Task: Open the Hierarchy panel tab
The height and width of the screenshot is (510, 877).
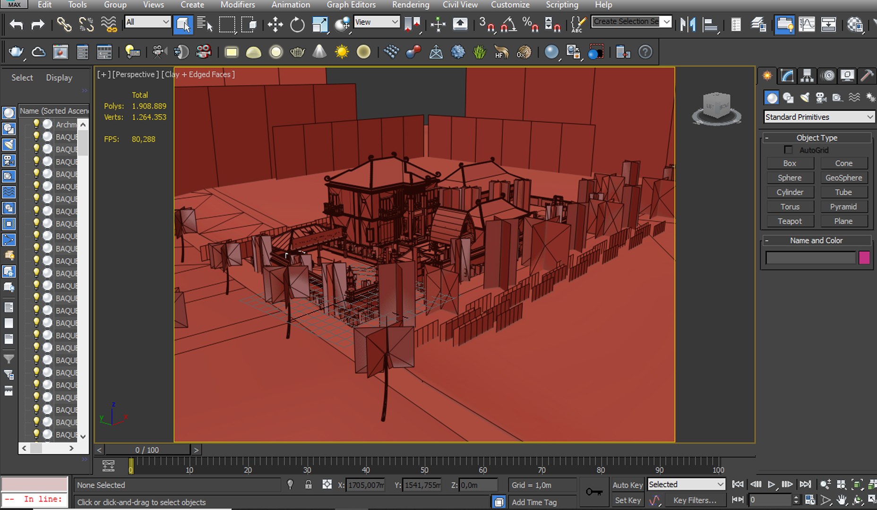Action: (807, 76)
